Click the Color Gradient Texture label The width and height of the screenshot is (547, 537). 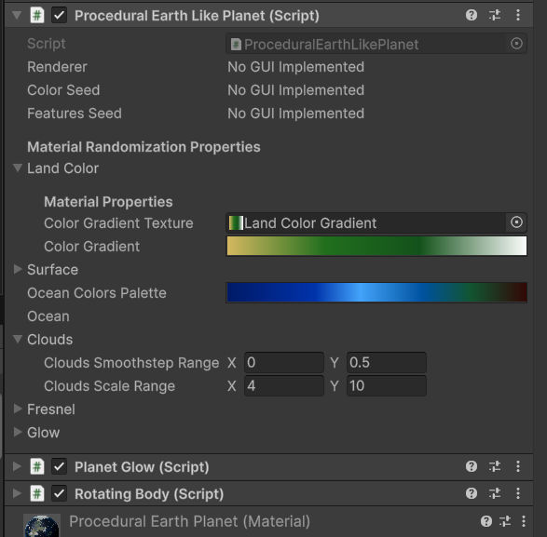(x=118, y=223)
